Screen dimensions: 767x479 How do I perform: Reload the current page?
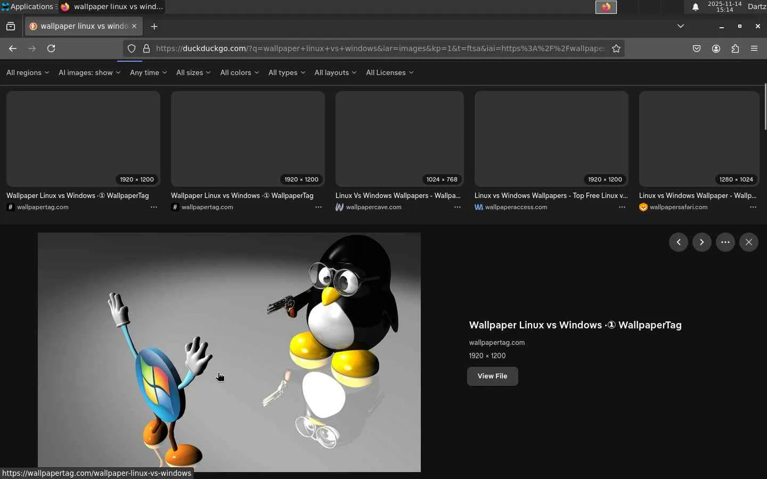[x=51, y=48]
